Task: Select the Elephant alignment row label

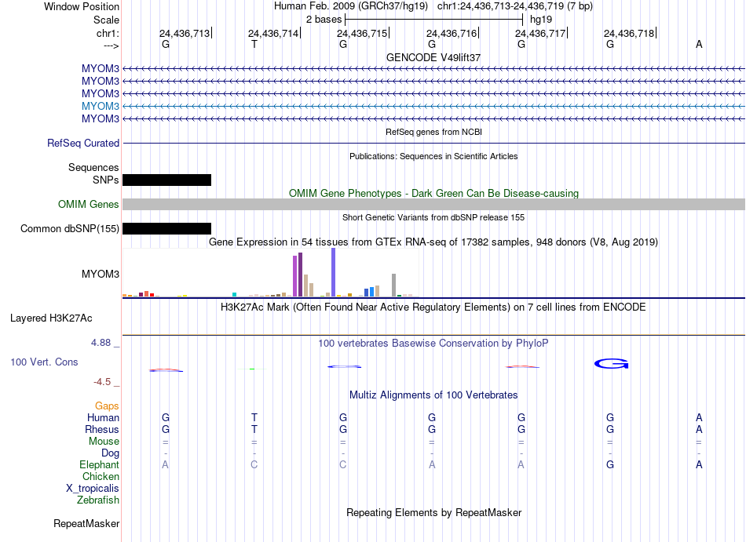Action: tap(99, 465)
